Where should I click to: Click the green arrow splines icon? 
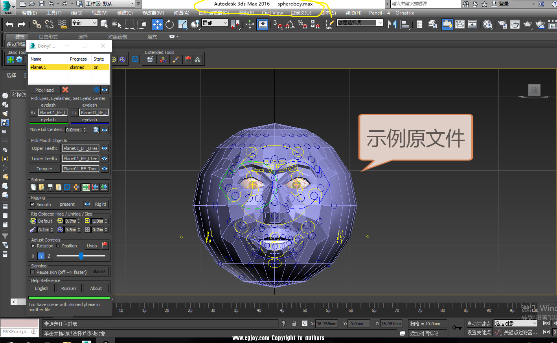[86, 187]
